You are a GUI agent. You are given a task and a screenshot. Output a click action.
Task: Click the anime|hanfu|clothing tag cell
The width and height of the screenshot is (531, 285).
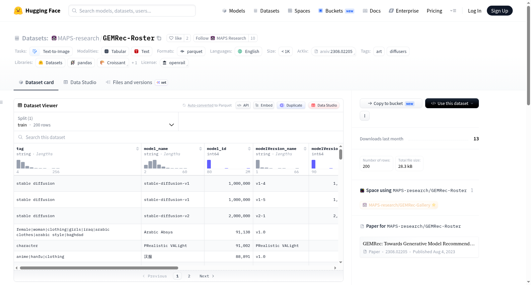tap(77, 257)
